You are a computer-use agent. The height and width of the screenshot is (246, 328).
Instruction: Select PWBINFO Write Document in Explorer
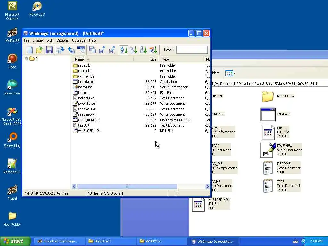pyautogui.click(x=281, y=150)
